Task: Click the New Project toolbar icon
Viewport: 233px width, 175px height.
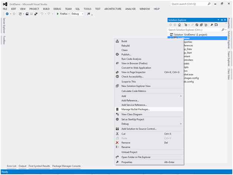Action: click(20, 14)
